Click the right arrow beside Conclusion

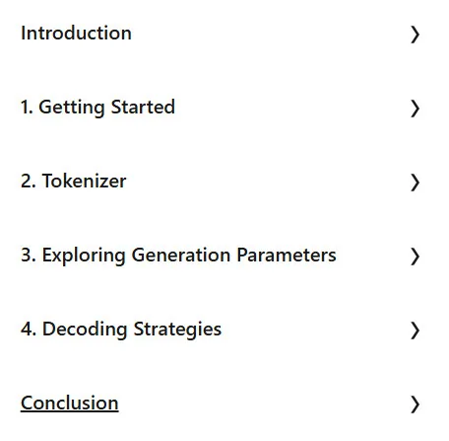(416, 404)
